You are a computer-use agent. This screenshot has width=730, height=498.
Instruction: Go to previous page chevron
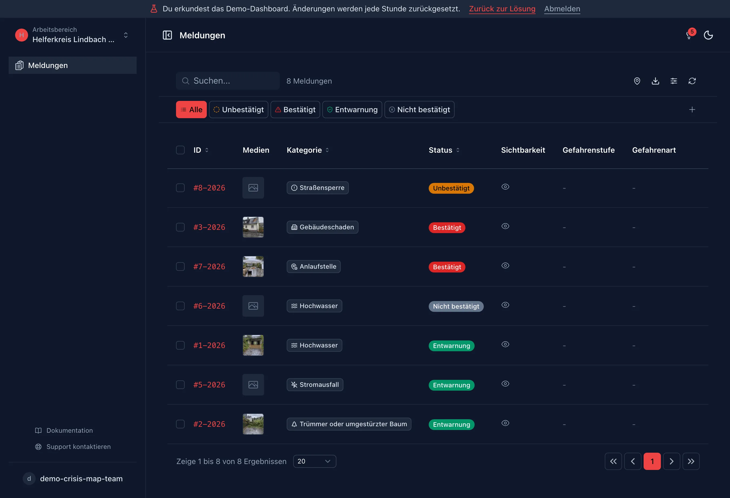633,461
